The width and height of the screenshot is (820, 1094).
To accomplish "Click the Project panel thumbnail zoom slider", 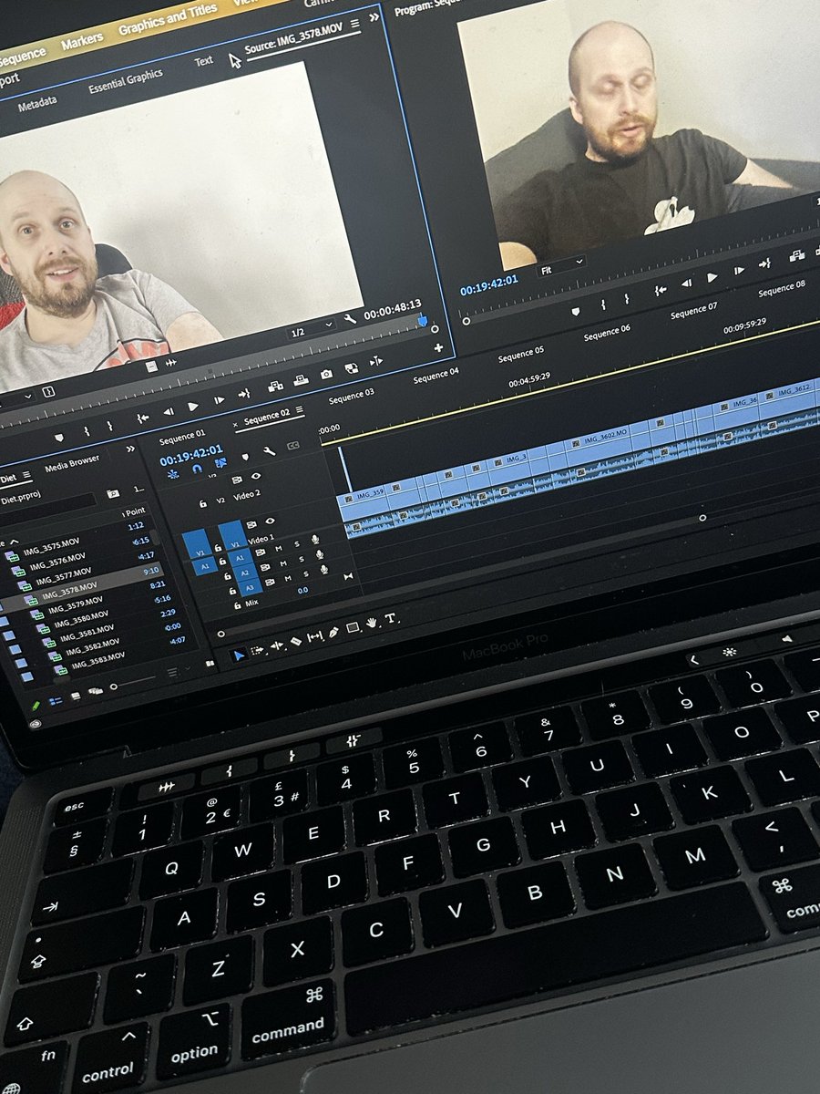I will click(x=134, y=683).
